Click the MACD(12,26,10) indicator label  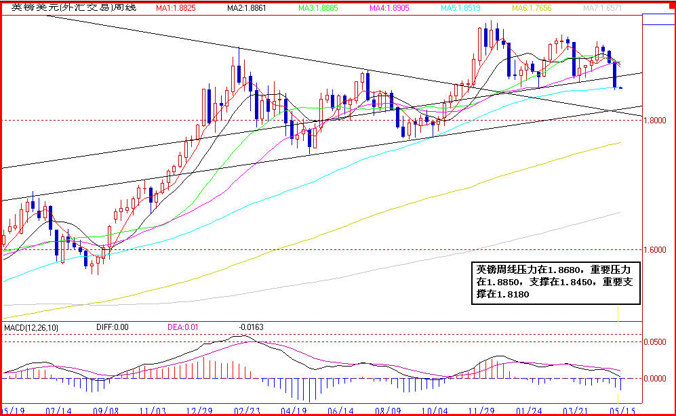(x=31, y=328)
